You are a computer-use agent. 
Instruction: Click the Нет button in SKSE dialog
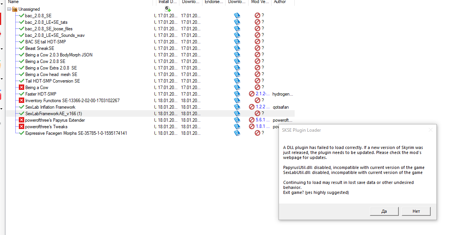coord(416,211)
